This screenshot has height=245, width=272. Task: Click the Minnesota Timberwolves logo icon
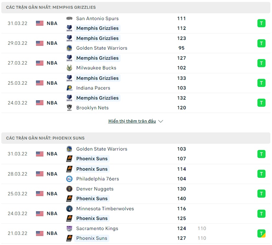click(69, 209)
